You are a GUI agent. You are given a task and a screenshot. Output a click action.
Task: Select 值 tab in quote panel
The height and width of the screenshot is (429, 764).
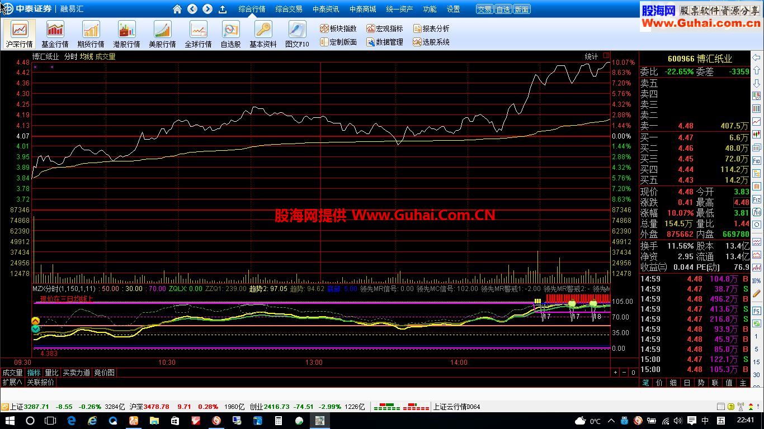tap(729, 383)
